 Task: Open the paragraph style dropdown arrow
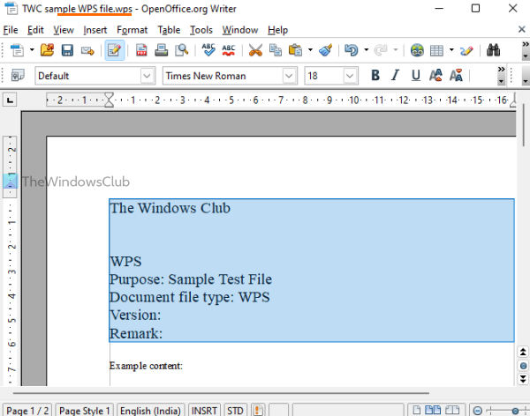pyautogui.click(x=147, y=76)
